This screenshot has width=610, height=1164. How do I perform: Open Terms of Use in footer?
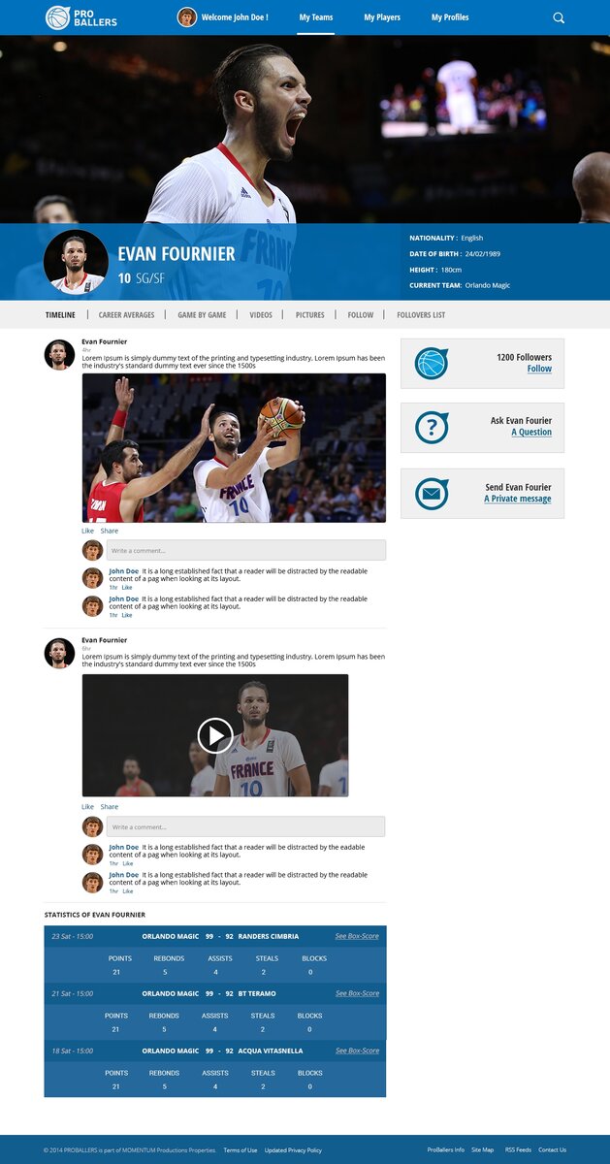point(241,1149)
